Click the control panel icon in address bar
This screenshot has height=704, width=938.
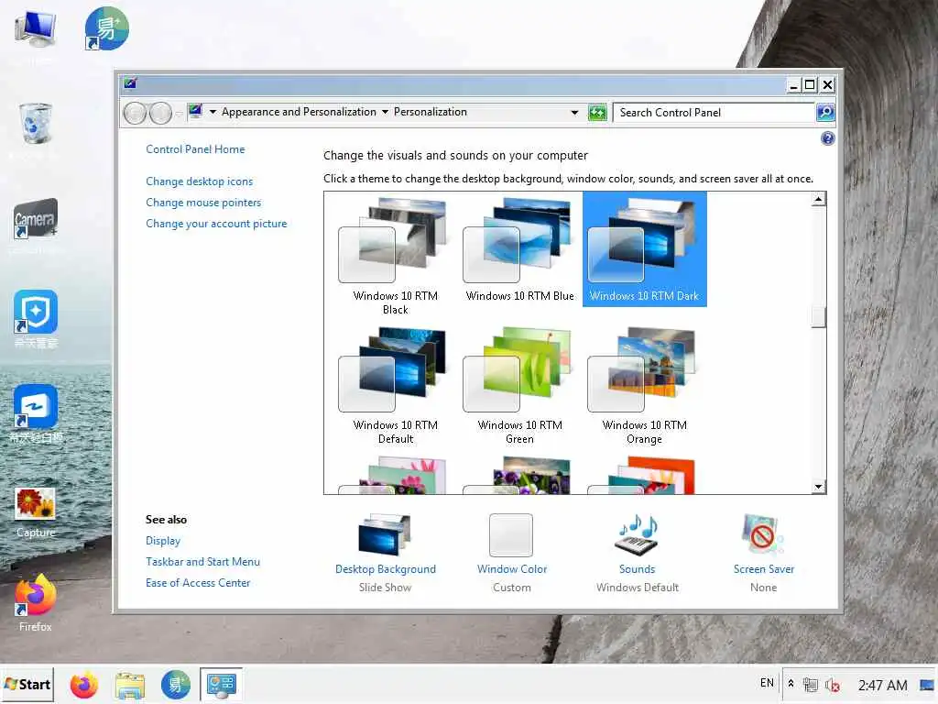(x=196, y=111)
